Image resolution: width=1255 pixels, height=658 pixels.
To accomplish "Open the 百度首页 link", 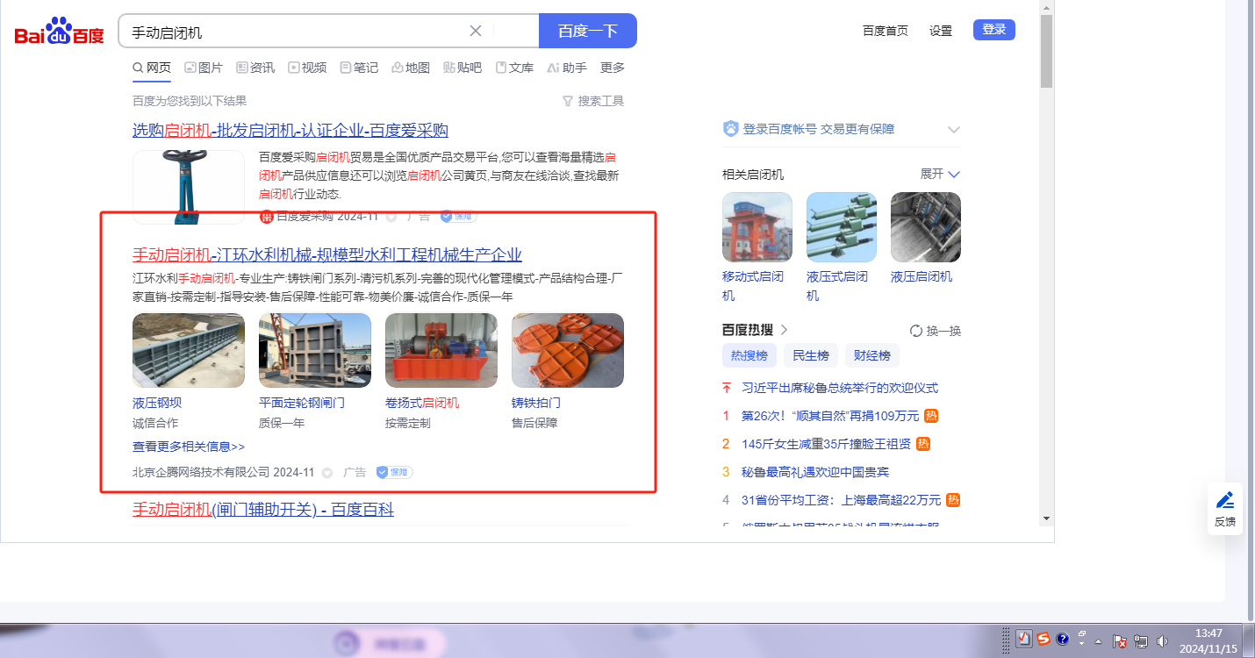I will pos(886,31).
